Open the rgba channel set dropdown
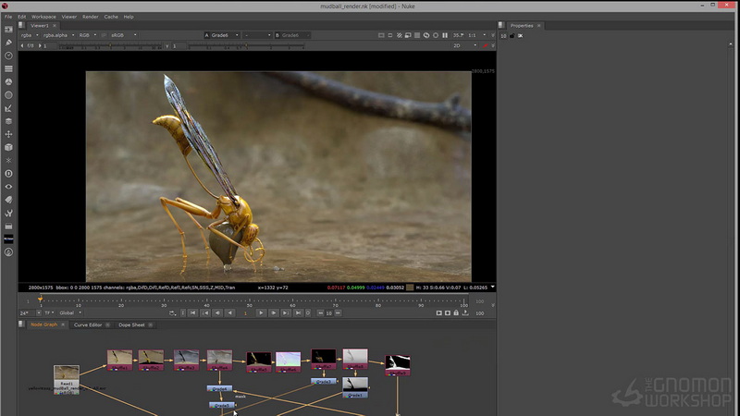 pyautogui.click(x=30, y=35)
